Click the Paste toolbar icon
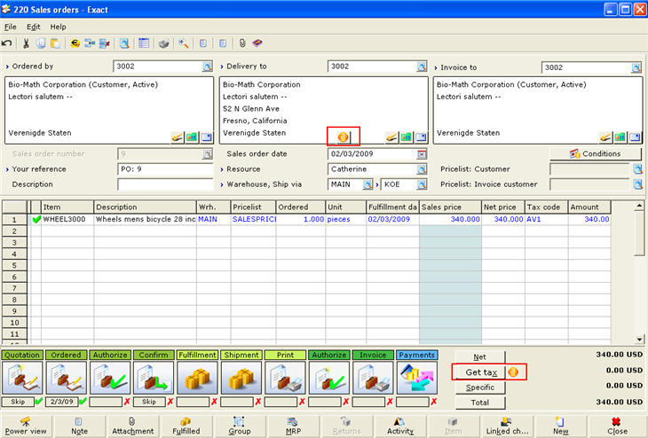 [55, 43]
